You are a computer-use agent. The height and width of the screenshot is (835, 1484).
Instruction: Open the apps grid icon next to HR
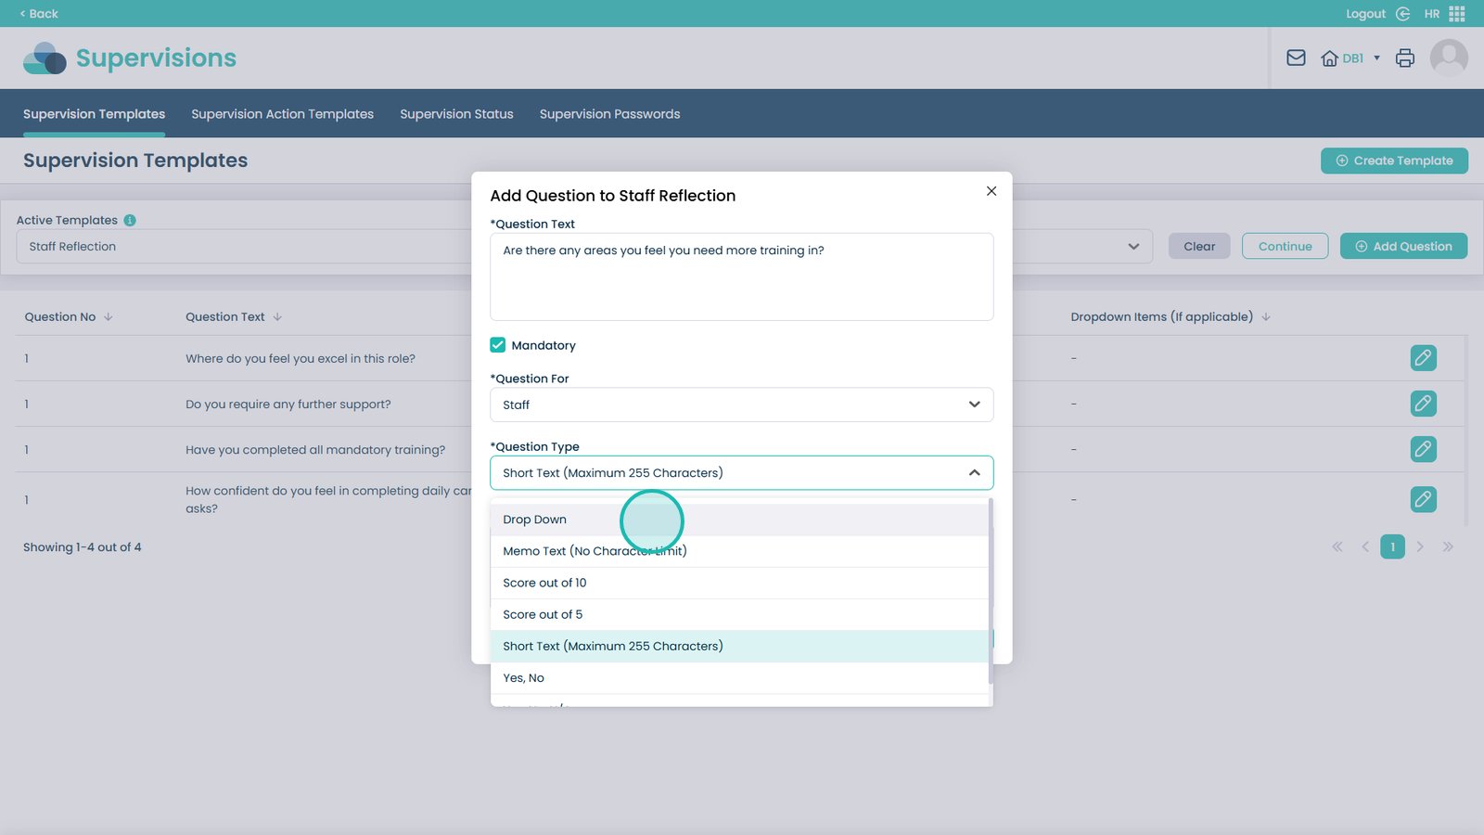pyautogui.click(x=1457, y=14)
